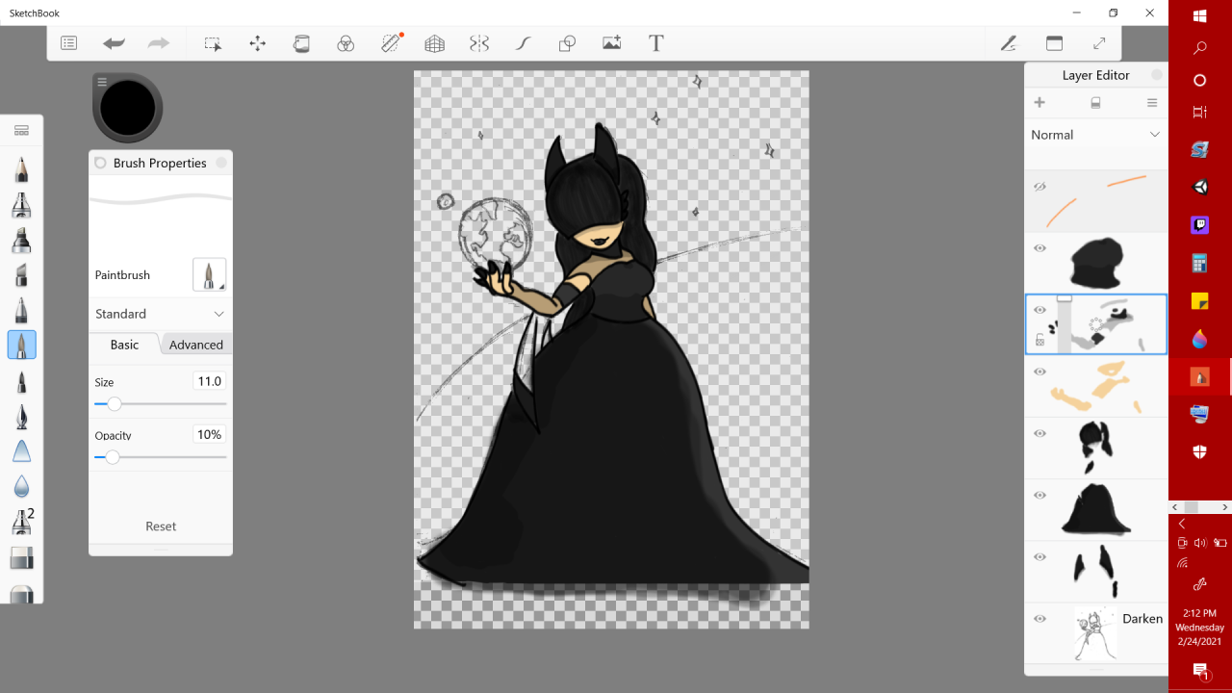Click the brush Opacity slider
Image resolution: width=1232 pixels, height=693 pixels.
coord(161,457)
